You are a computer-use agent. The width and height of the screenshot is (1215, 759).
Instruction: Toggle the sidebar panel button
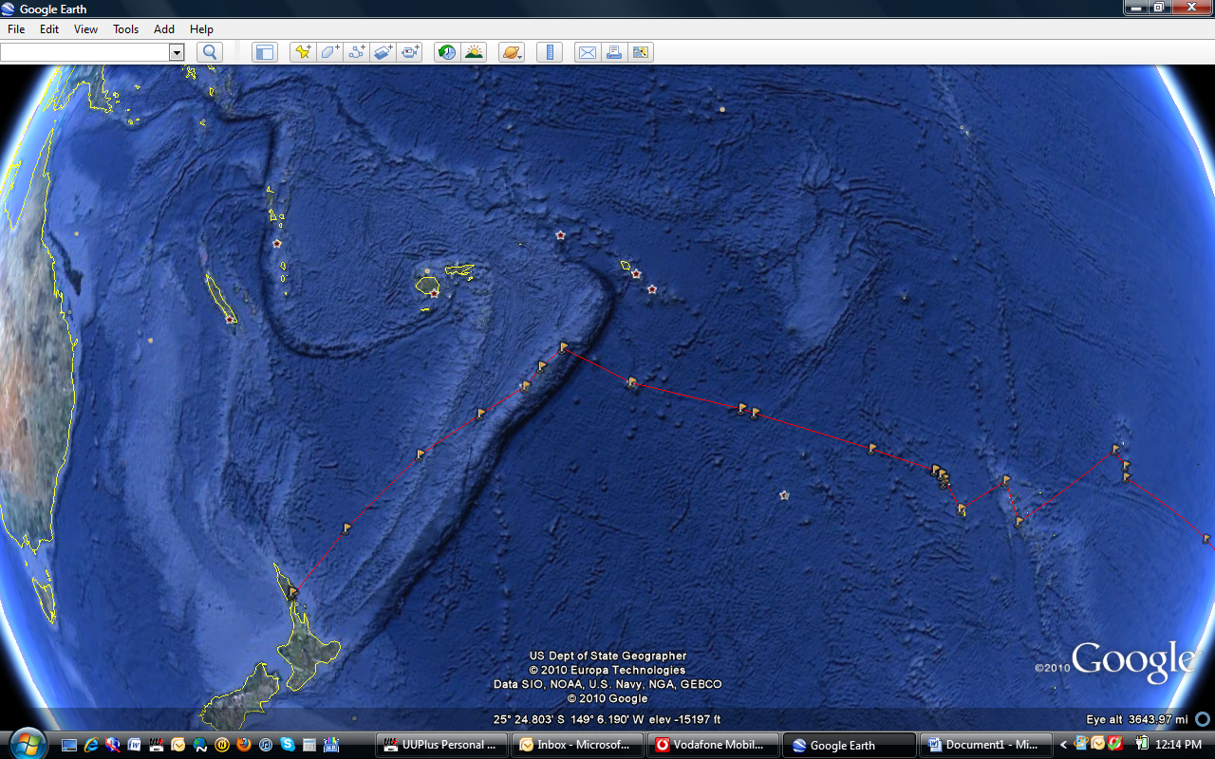264,52
